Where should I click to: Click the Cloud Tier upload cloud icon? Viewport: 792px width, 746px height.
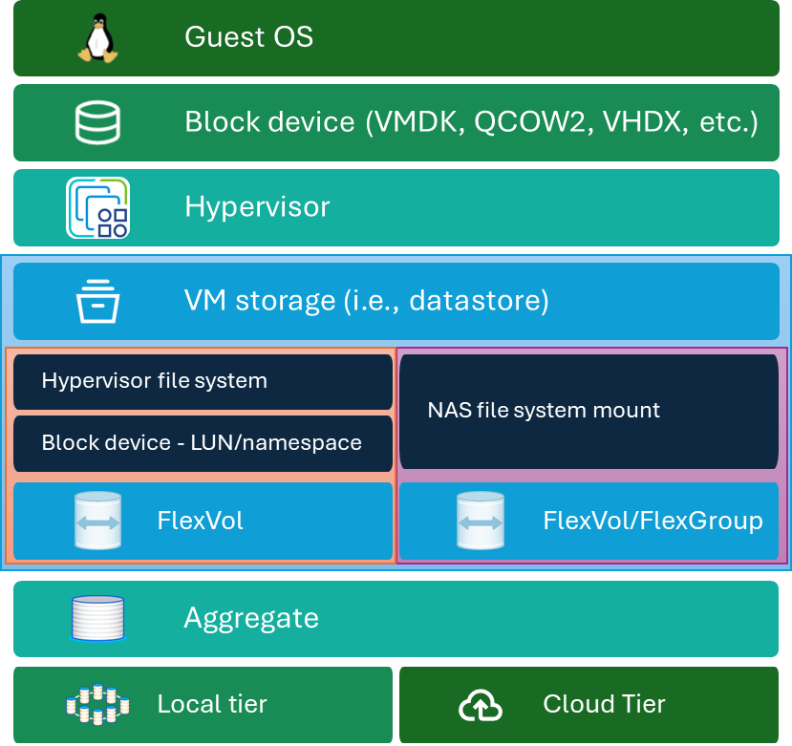[x=481, y=706]
